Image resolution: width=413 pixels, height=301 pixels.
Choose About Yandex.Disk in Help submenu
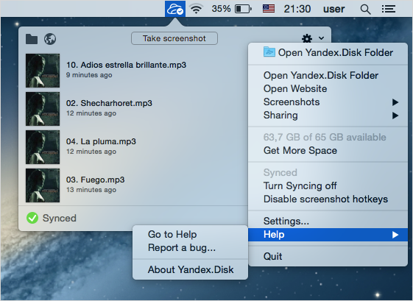(191, 269)
